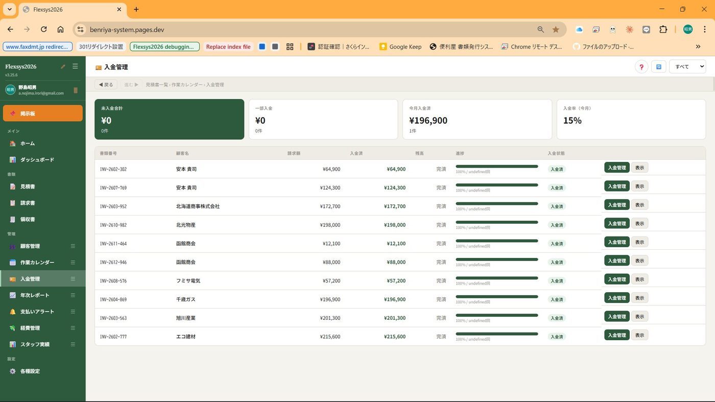Expand the 年次レポート submenu handle

[73, 295]
